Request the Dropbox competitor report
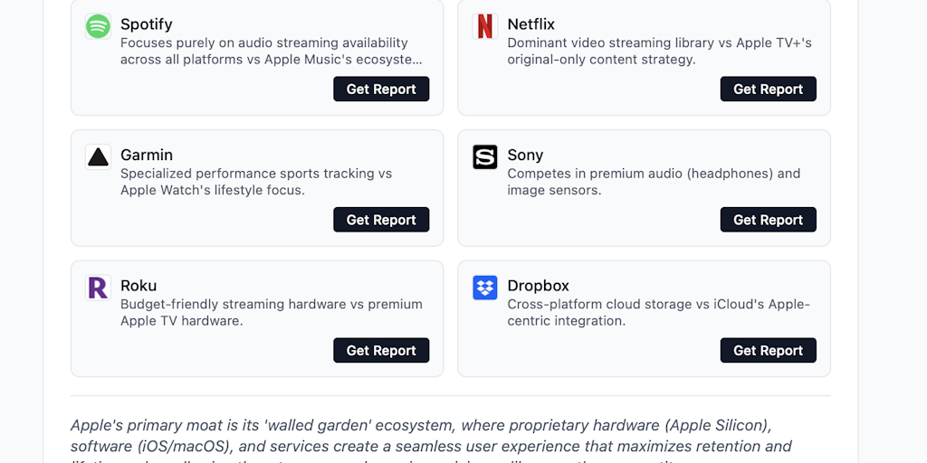Image resolution: width=927 pixels, height=463 pixels. (768, 350)
